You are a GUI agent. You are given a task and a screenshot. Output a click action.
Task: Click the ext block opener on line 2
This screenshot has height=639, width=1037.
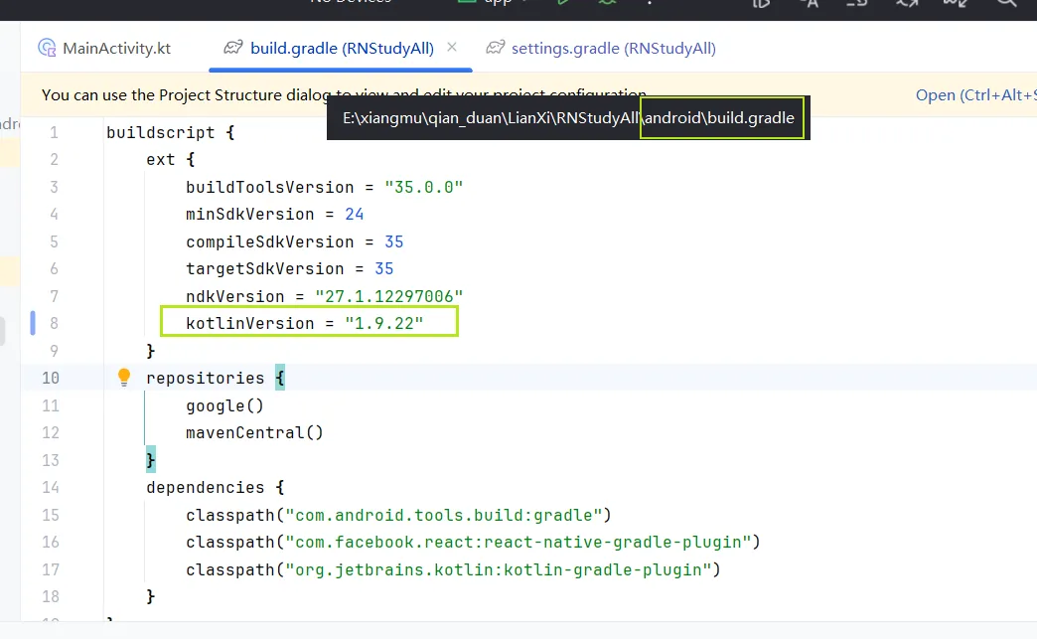171,159
